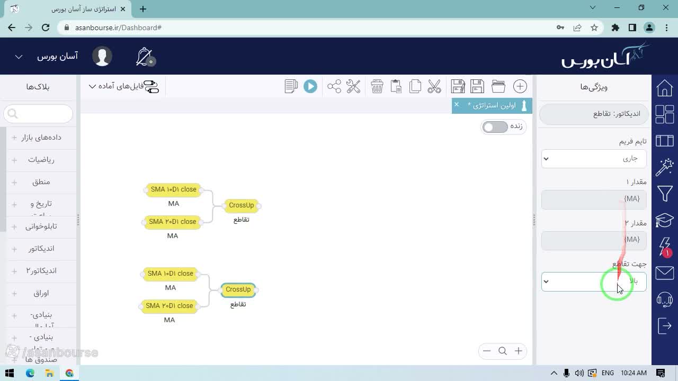Viewport: 678px width, 381px height.
Task: Click the scissors cut icon in toolbar
Action: 434,86
